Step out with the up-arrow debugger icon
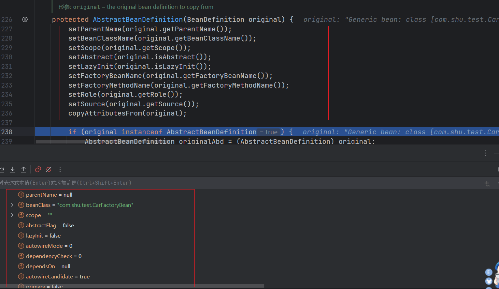 tap(24, 169)
